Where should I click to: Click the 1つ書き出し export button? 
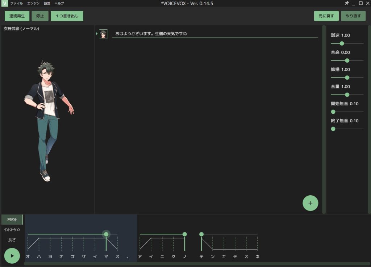coord(67,16)
